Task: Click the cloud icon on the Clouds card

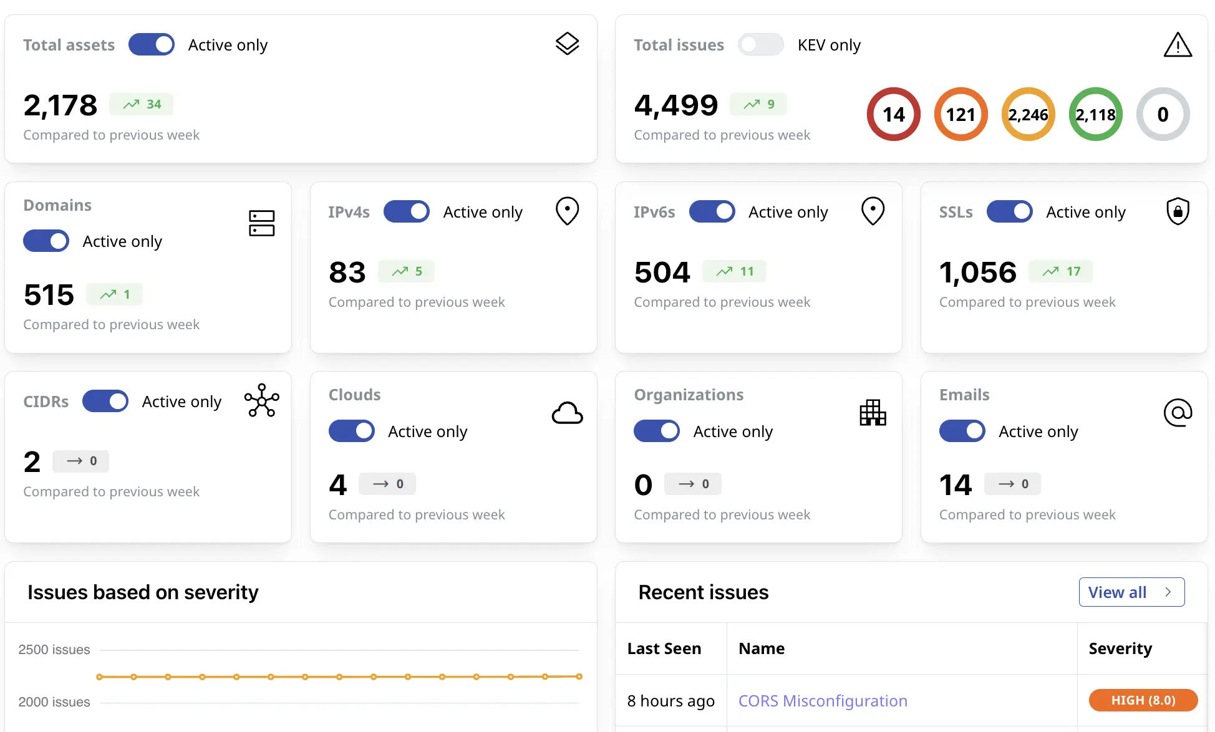Action: (x=566, y=413)
